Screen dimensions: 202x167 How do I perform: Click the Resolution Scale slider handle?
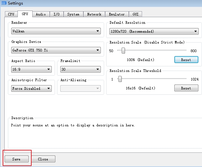tap(123, 50)
